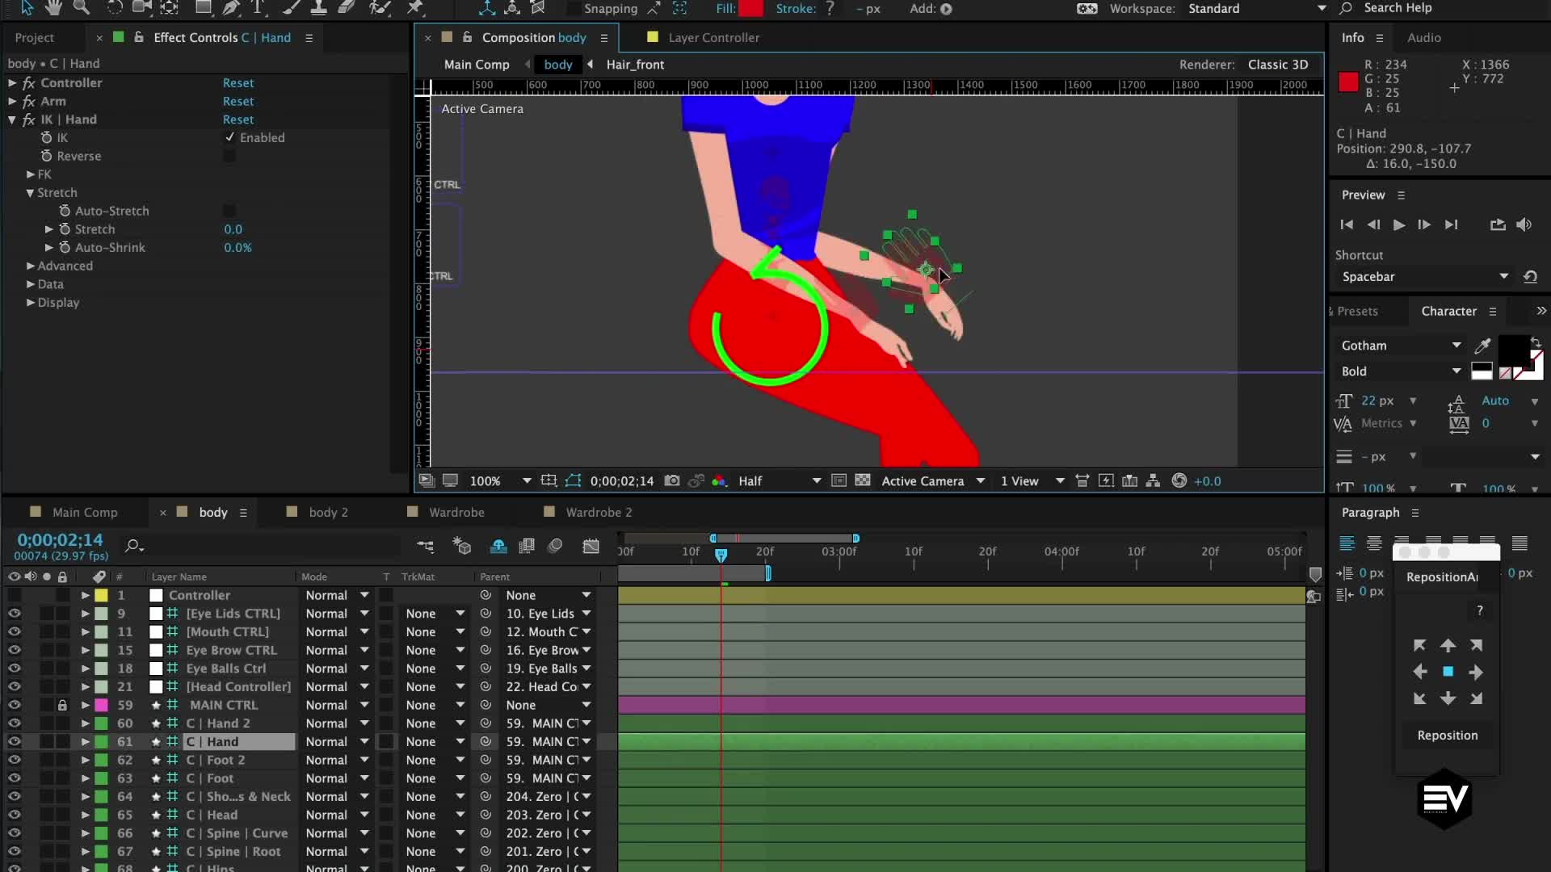
Task: Click the right arrow in RepositionAnchor panel
Action: point(1476,672)
